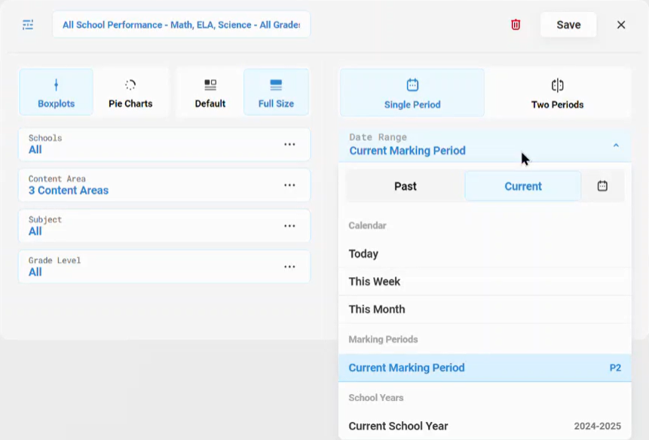Screen dimensions: 649x440
Task: Open Grade Level options ellipsis
Action: click(289, 267)
